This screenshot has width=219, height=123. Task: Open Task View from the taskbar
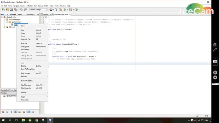click(x=16, y=120)
